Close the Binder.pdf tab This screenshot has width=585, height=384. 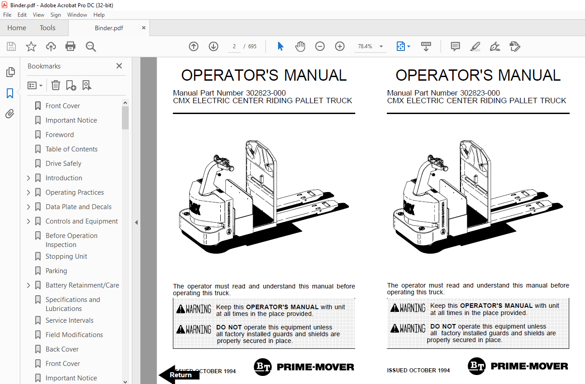click(144, 28)
